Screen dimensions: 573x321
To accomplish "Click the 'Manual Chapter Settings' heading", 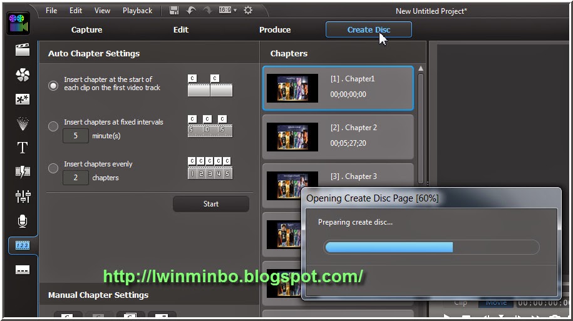I will (98, 295).
